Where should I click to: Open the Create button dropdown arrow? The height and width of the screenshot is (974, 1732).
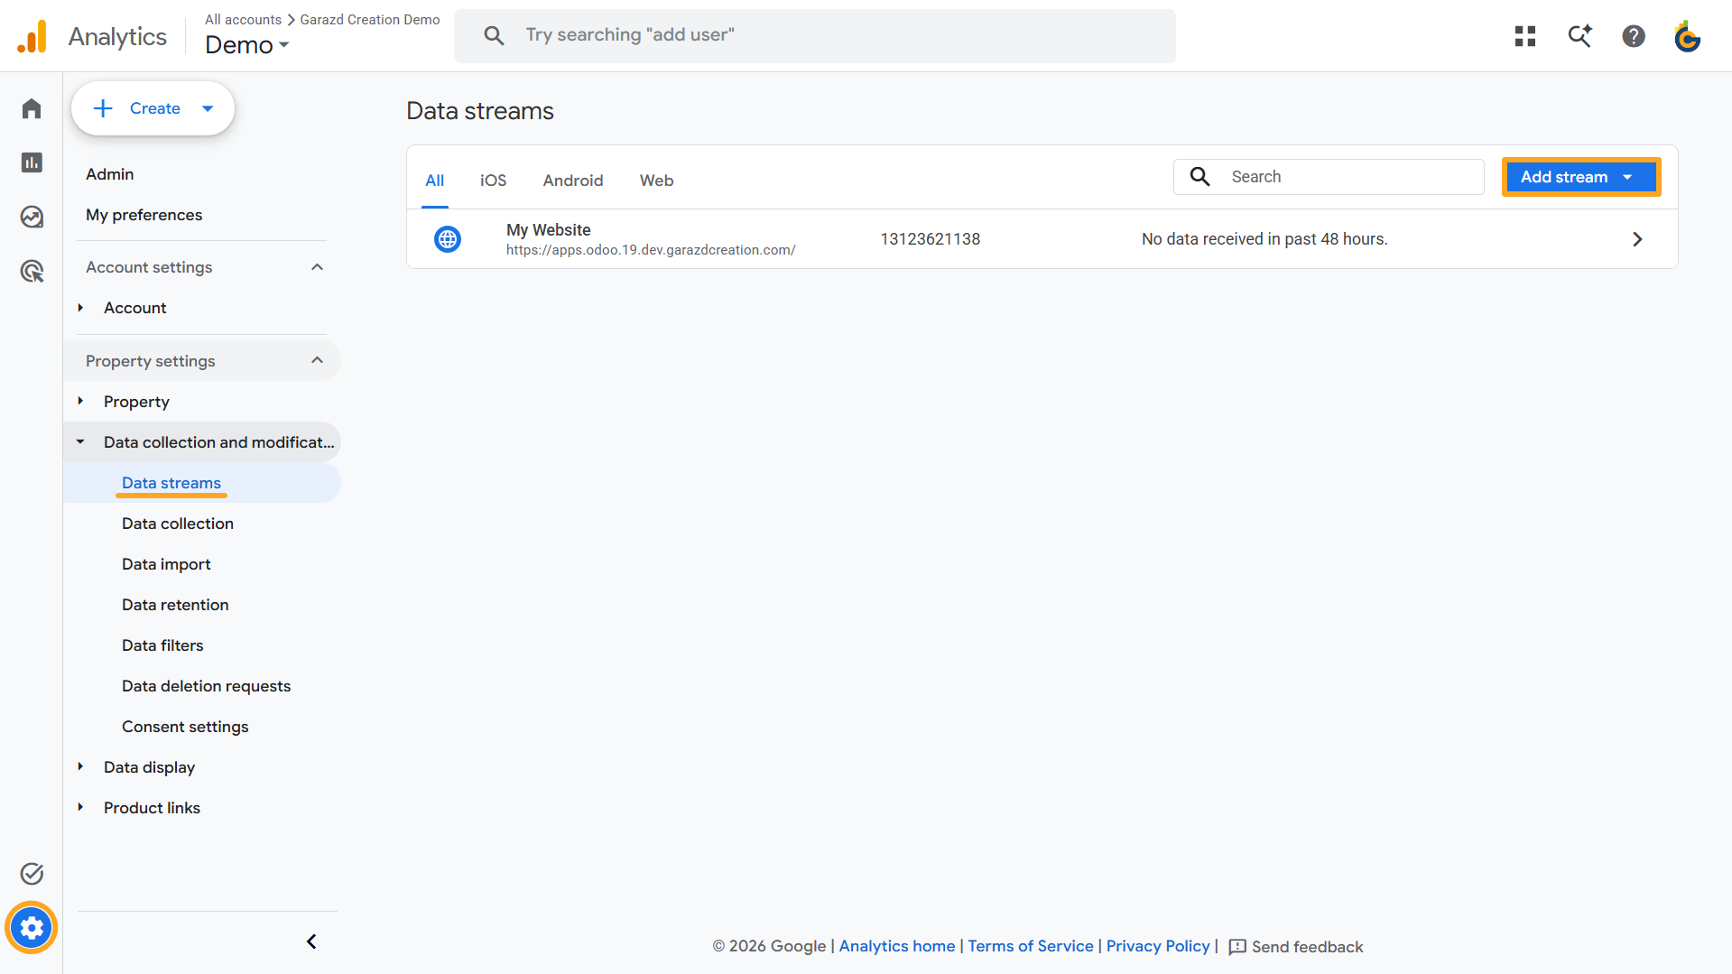[208, 108]
